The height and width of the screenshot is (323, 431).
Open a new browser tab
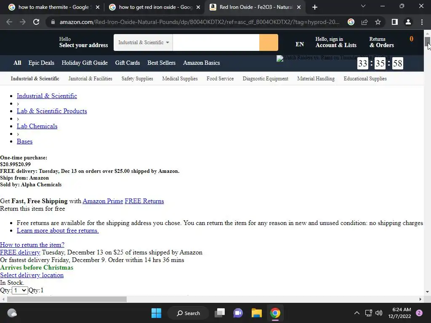[315, 7]
